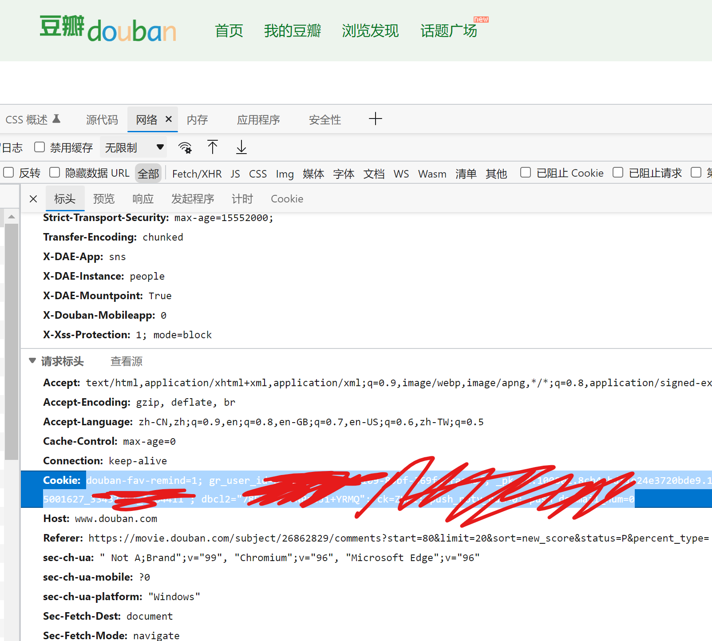Screen dimensions: 712x641
Task: Filter requests by WS
Action: point(401,174)
